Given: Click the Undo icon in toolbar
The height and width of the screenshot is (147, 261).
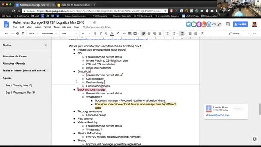Looking at the screenshot, I should click(7, 33).
